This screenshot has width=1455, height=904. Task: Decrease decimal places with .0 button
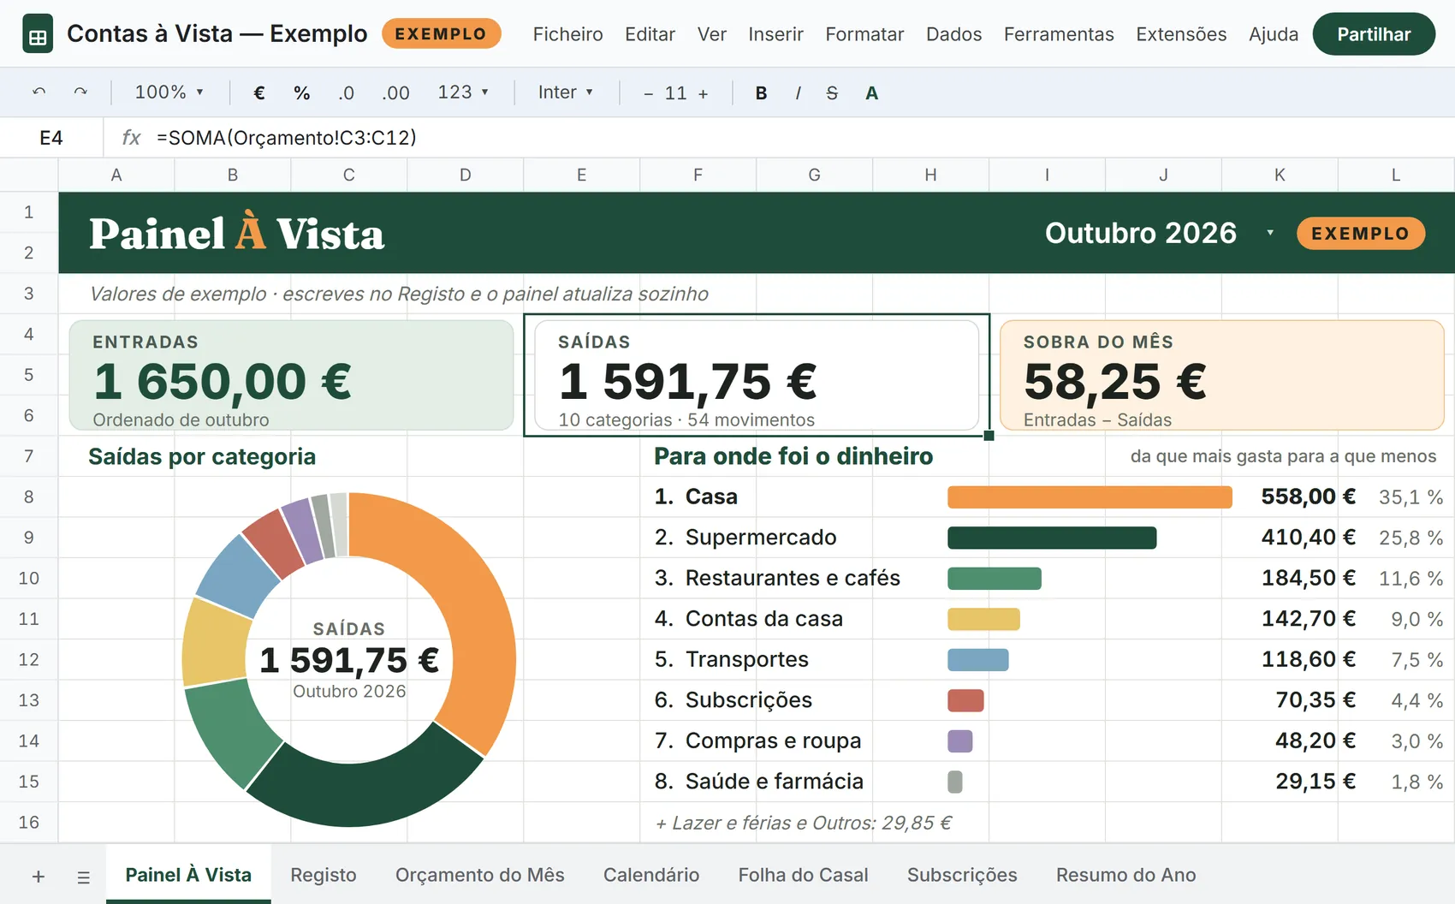coord(346,92)
